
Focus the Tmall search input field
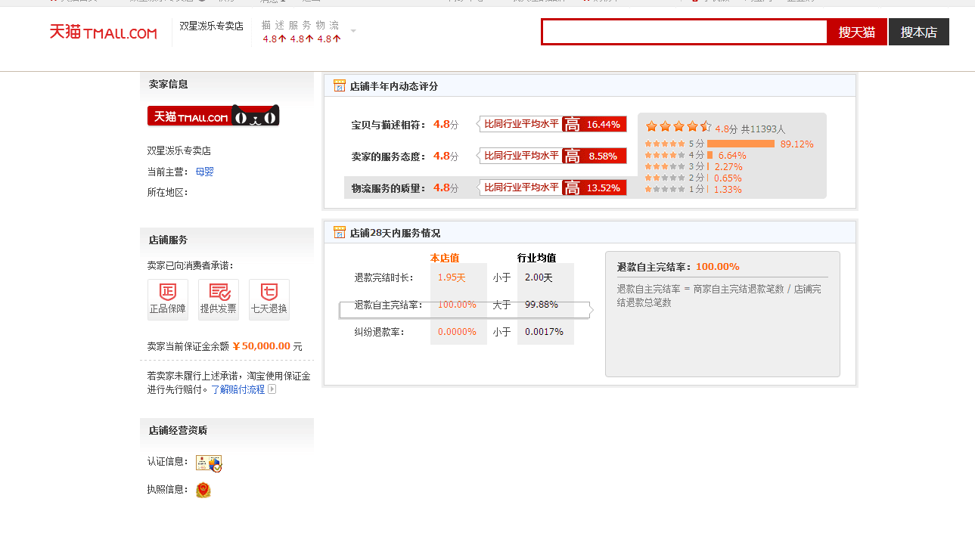(x=685, y=32)
